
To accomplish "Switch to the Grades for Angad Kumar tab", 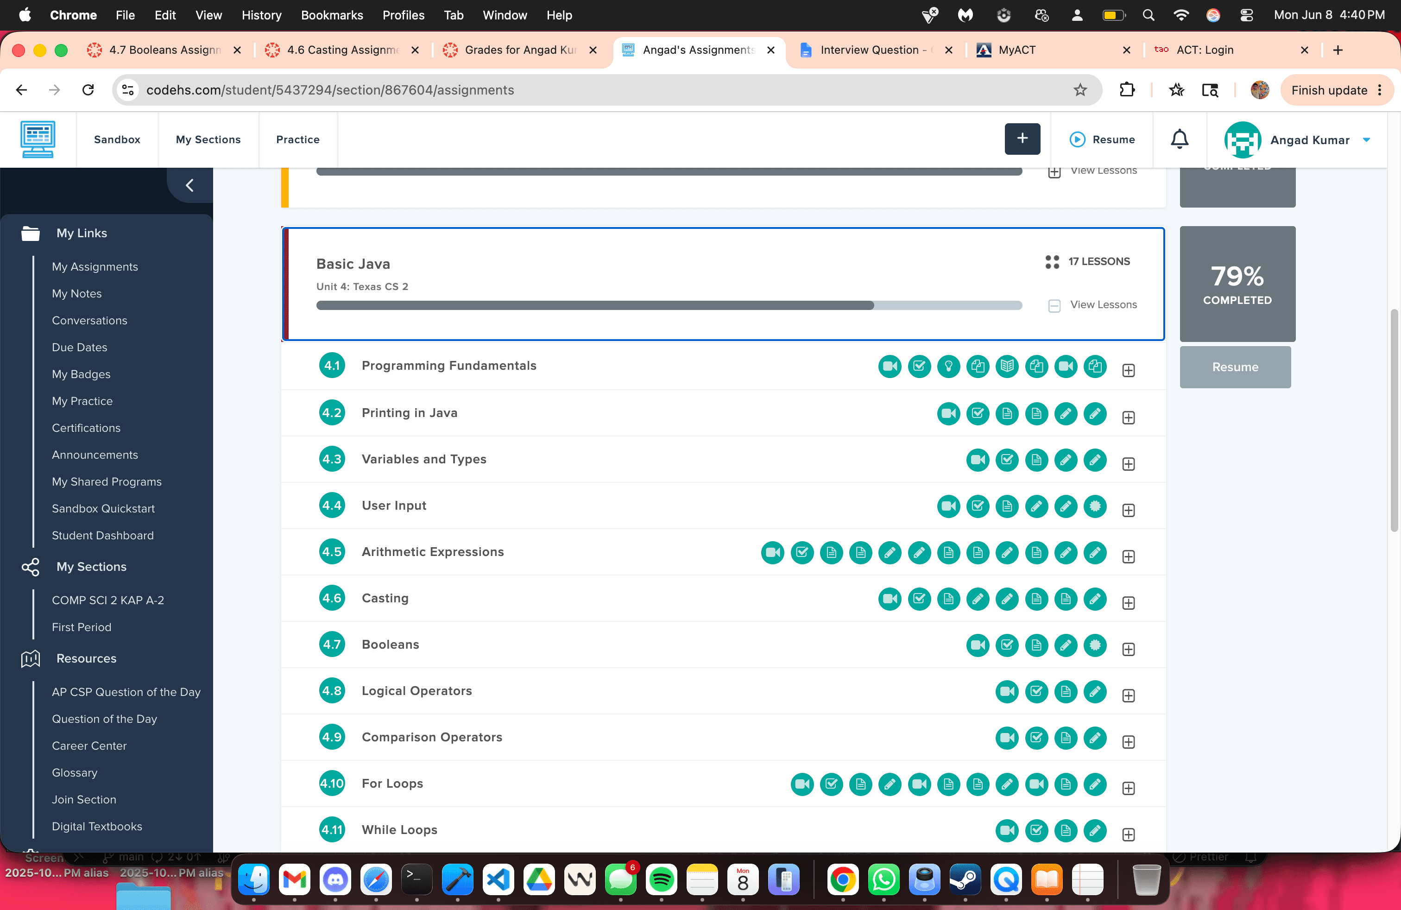I will coord(520,50).
